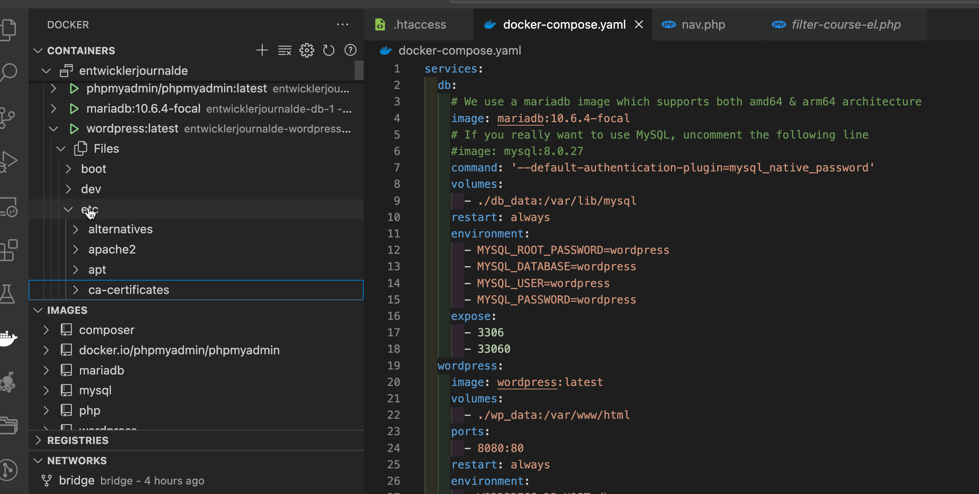Open Containers settings gear icon
This screenshot has width=979, height=494.
click(x=307, y=50)
